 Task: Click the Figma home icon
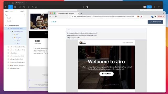[x=13, y=3]
